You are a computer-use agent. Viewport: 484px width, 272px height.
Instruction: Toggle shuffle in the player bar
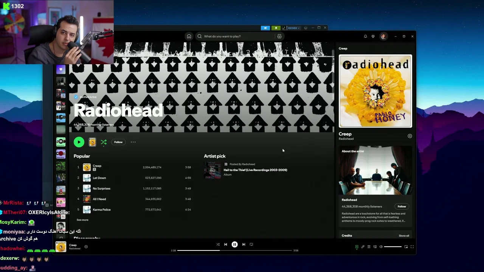218,244
